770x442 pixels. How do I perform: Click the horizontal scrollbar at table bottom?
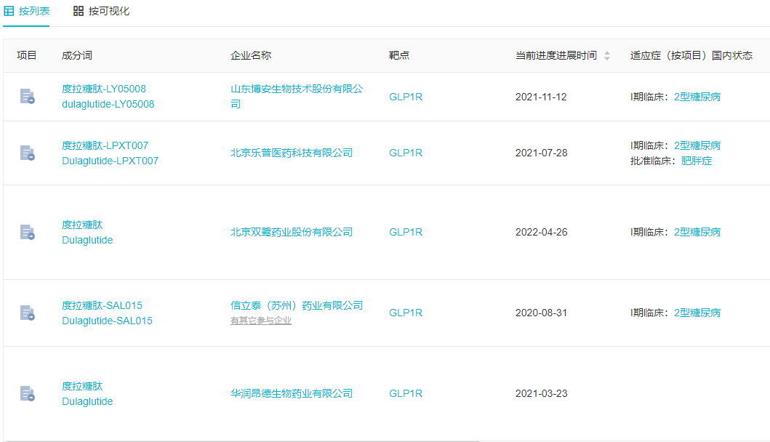[x=241, y=441]
